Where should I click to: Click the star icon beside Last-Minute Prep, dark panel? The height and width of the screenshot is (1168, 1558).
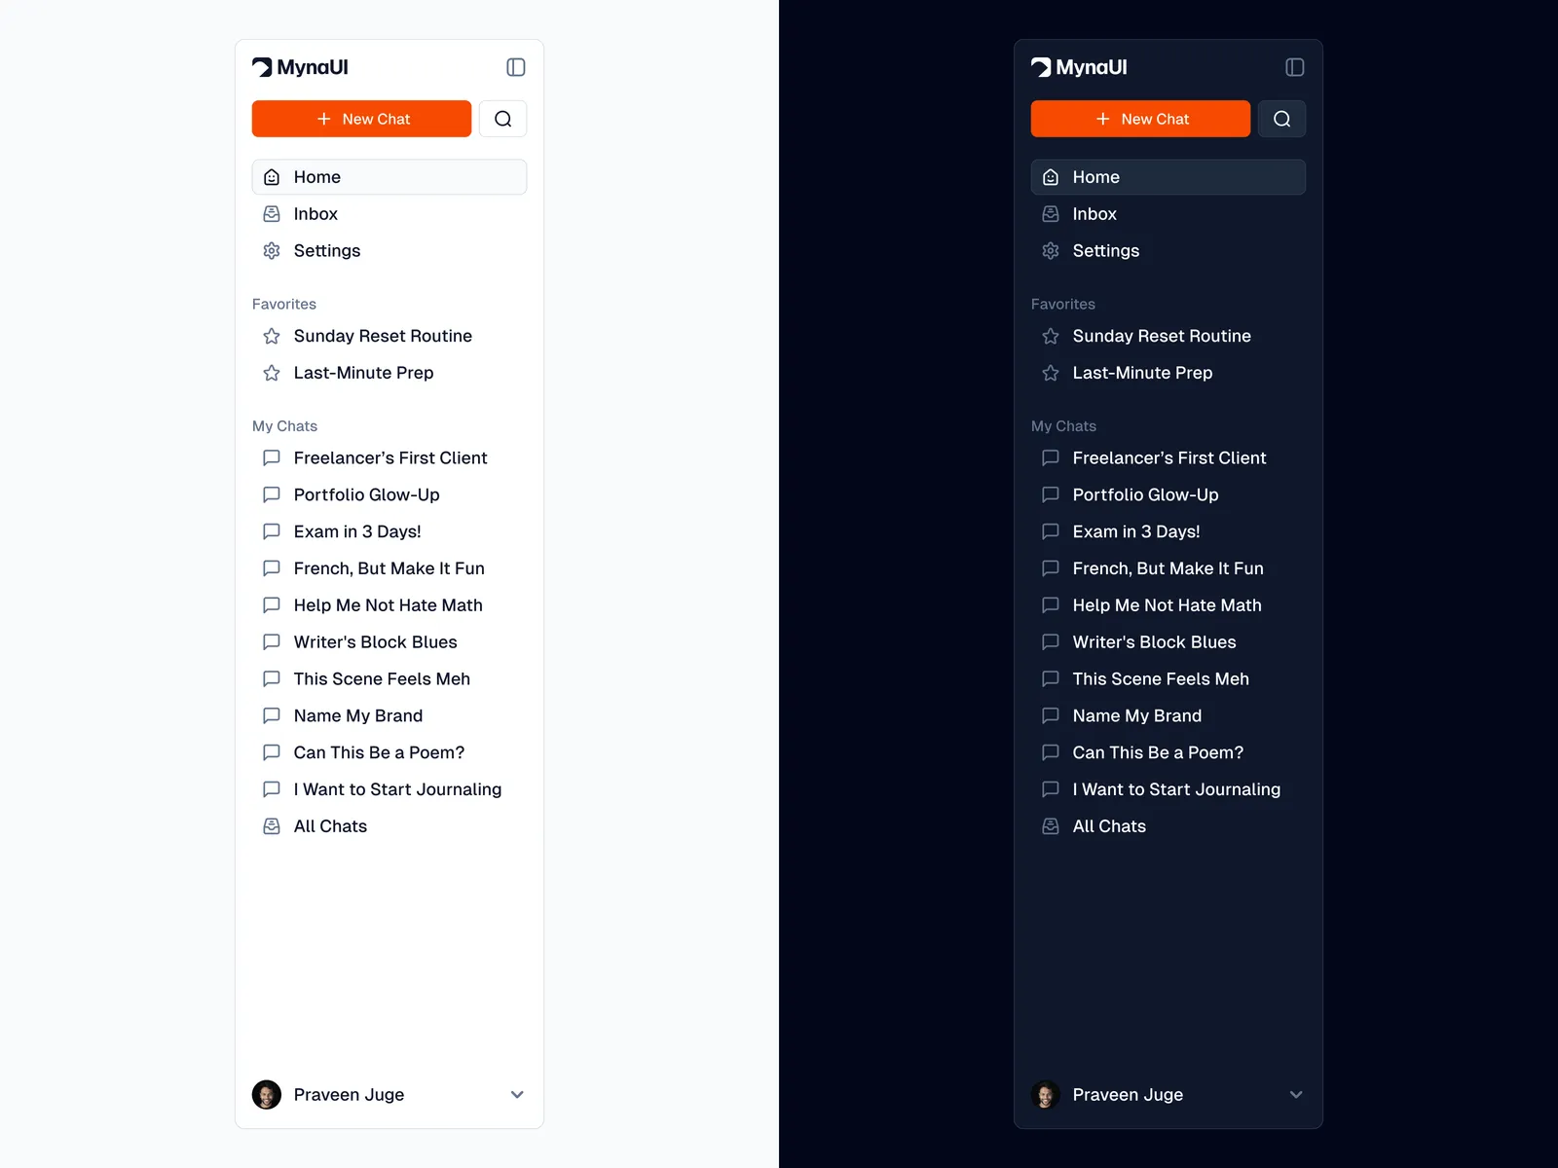(1051, 373)
